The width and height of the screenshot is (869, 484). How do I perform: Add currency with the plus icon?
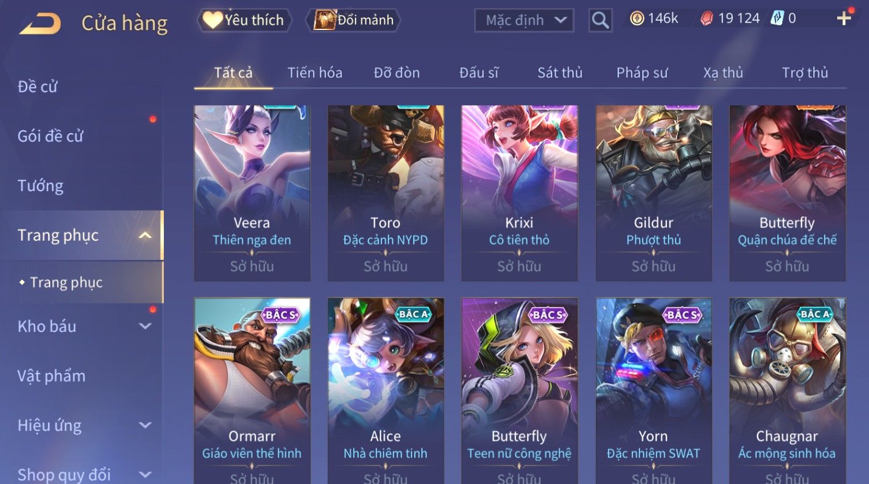coord(844,18)
